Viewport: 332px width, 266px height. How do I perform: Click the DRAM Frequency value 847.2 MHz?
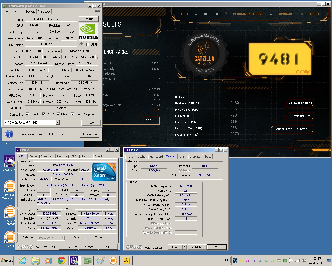[186, 186]
